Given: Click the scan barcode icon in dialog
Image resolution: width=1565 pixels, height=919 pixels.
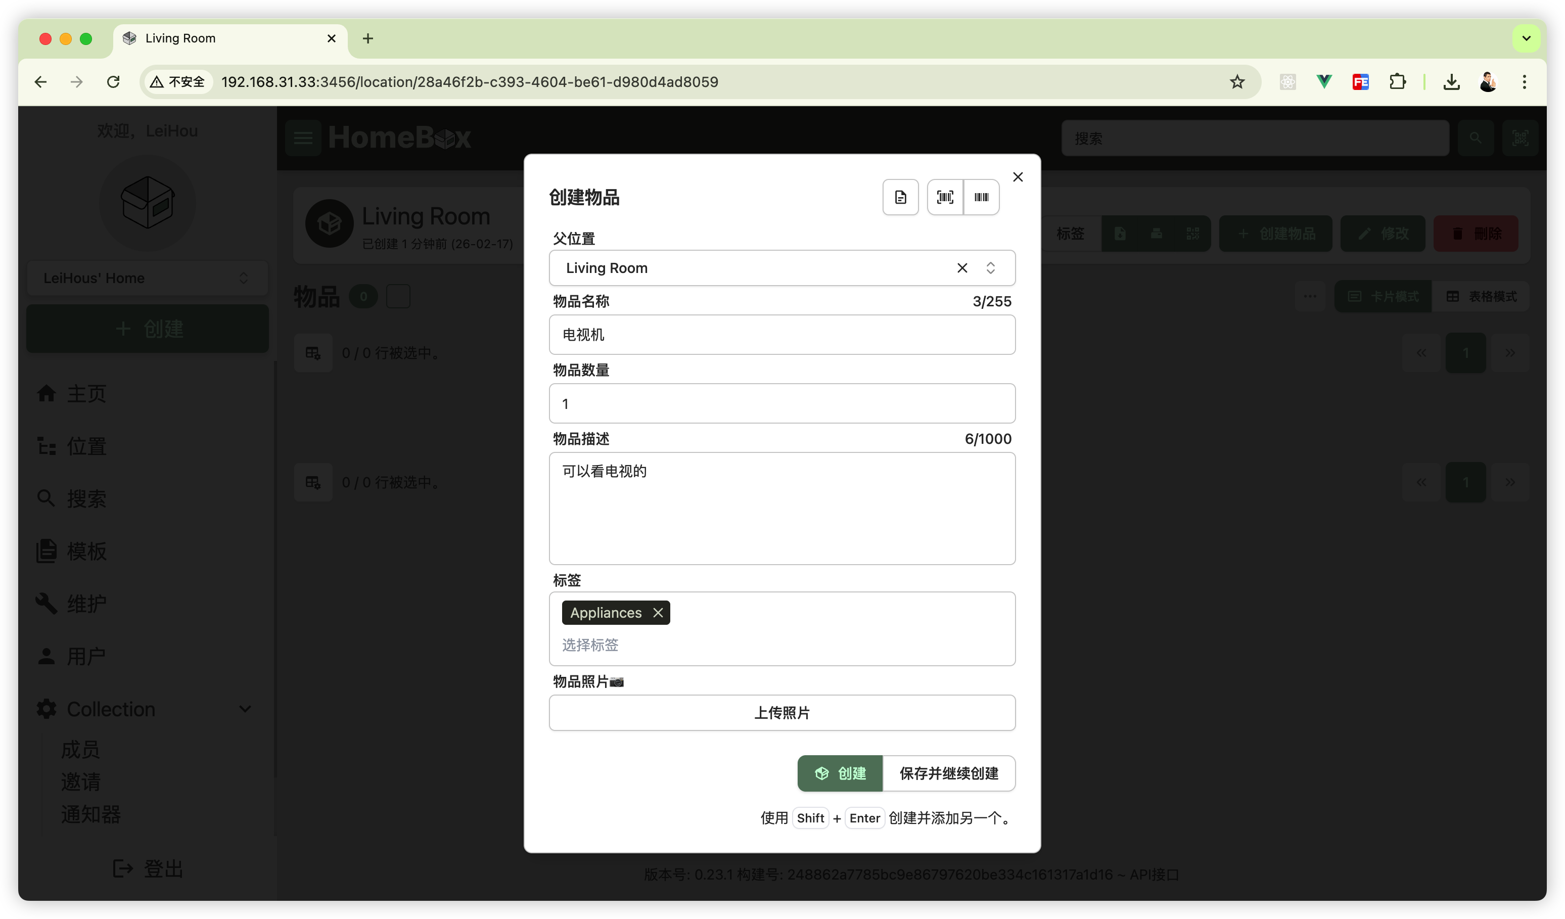Looking at the screenshot, I should (945, 198).
